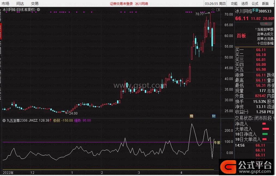Open the 交易 menu
This screenshot has width=276, height=176.
pos(35,4)
